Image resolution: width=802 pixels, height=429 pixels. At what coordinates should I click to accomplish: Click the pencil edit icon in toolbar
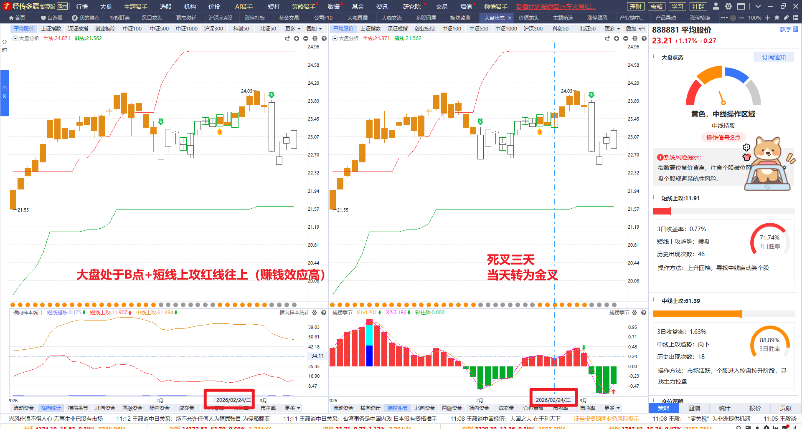786,18
